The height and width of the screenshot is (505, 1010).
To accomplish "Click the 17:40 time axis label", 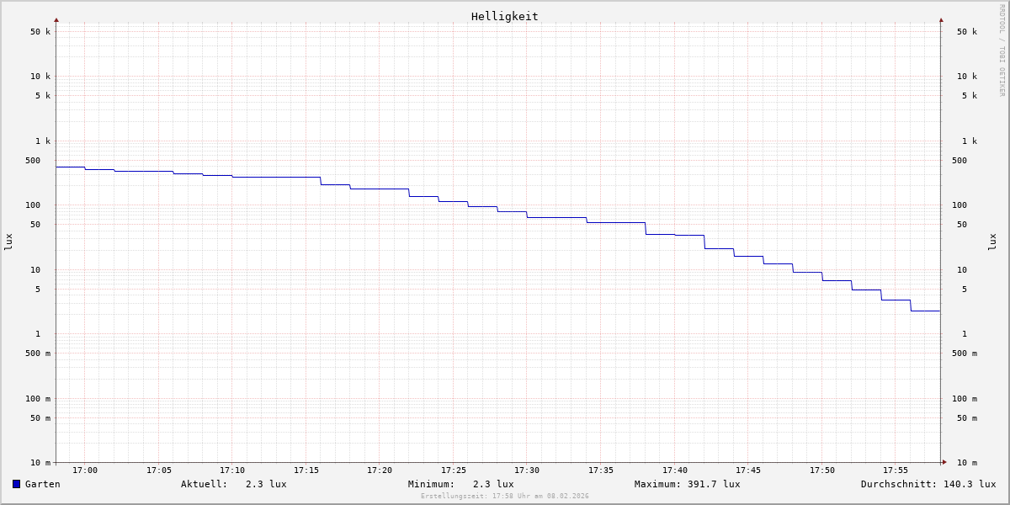I will click(675, 470).
